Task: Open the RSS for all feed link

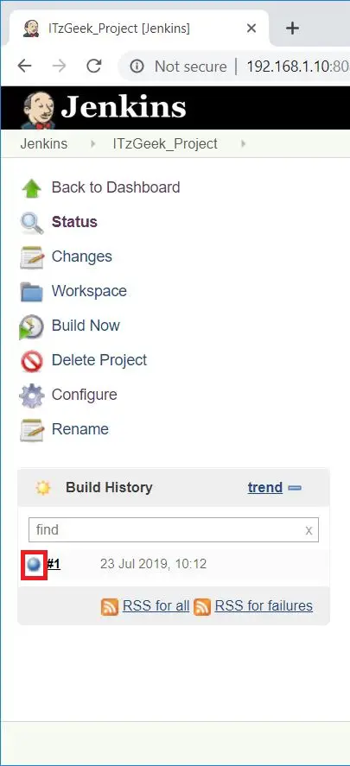Action: click(x=156, y=605)
